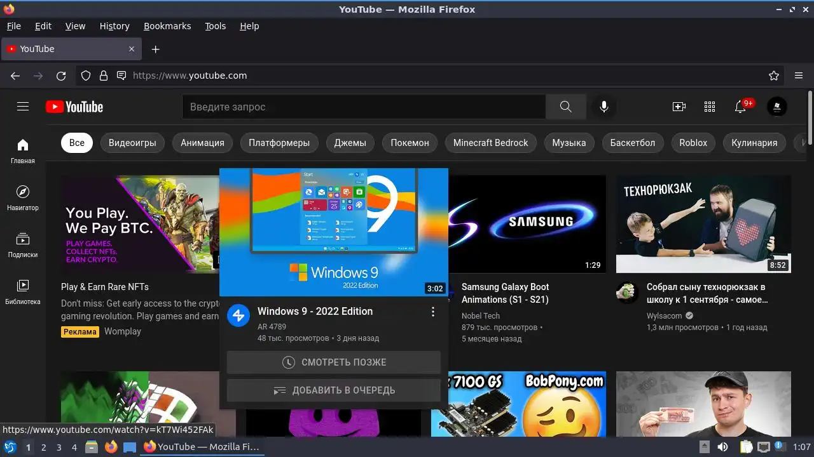The width and height of the screenshot is (814, 457).
Task: Click СМОТРЕТЬ ПОЗЖЕ button
Action: 334,362
